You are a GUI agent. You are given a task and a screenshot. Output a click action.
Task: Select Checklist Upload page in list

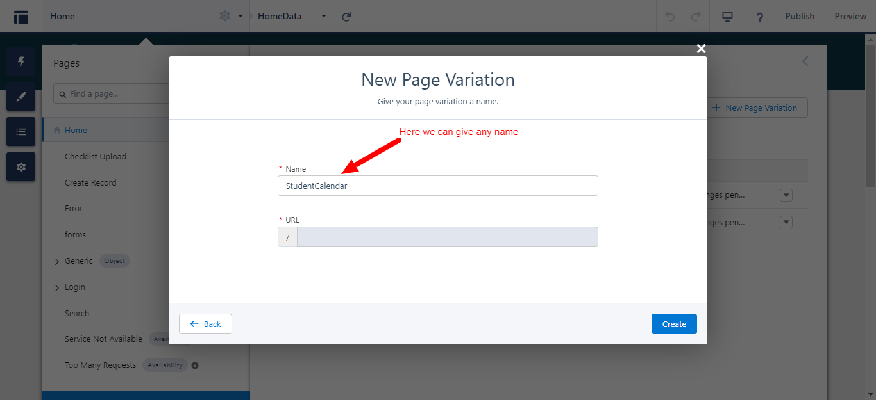click(x=96, y=157)
